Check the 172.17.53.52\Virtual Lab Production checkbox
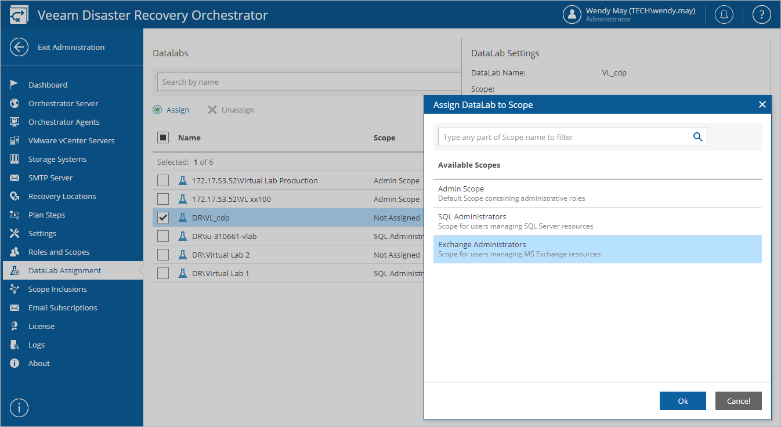The width and height of the screenshot is (781, 427). 163,180
